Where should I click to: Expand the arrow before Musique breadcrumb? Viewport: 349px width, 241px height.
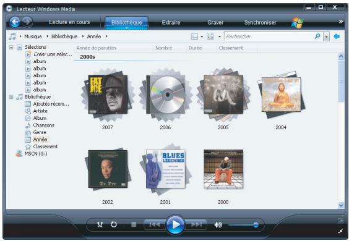click(x=20, y=36)
